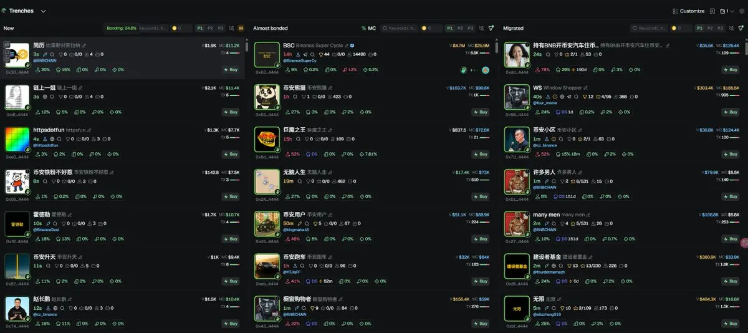Buy the 巨魔之王 token
Image resolution: width=748 pixels, height=333 pixels.
[x=481, y=154]
